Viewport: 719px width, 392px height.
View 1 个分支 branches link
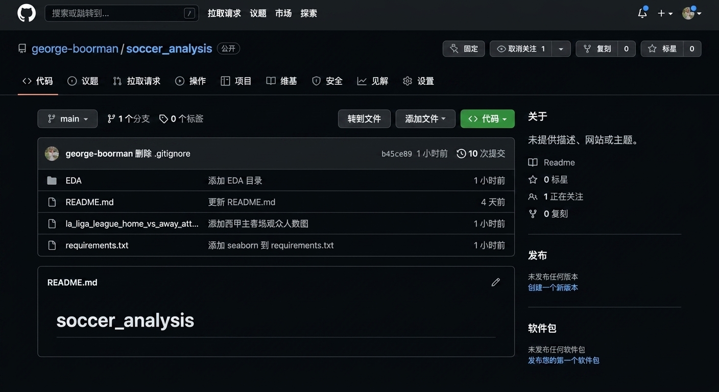128,118
